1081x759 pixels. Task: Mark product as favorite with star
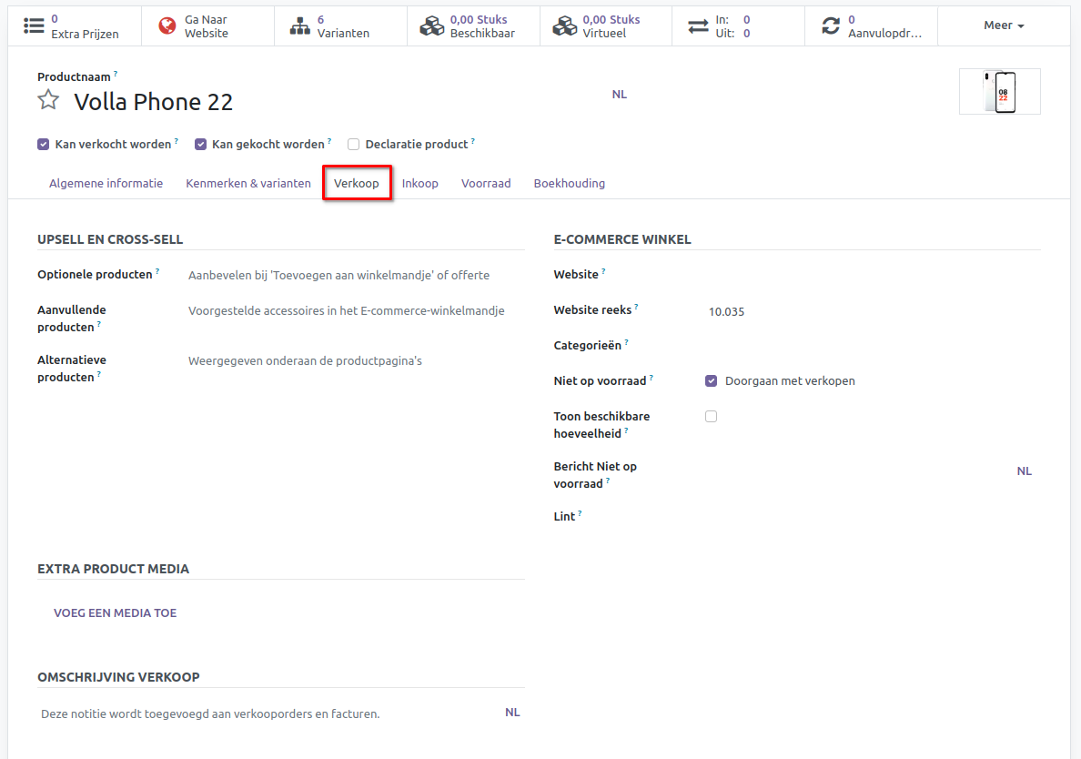(48, 100)
